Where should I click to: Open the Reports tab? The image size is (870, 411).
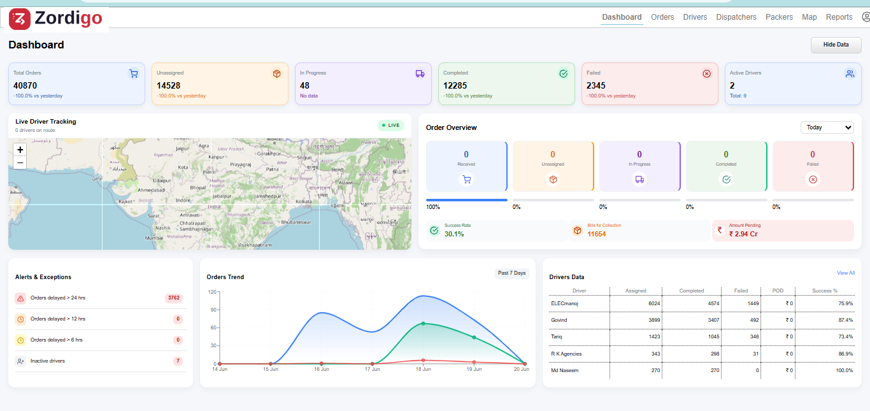(x=839, y=17)
